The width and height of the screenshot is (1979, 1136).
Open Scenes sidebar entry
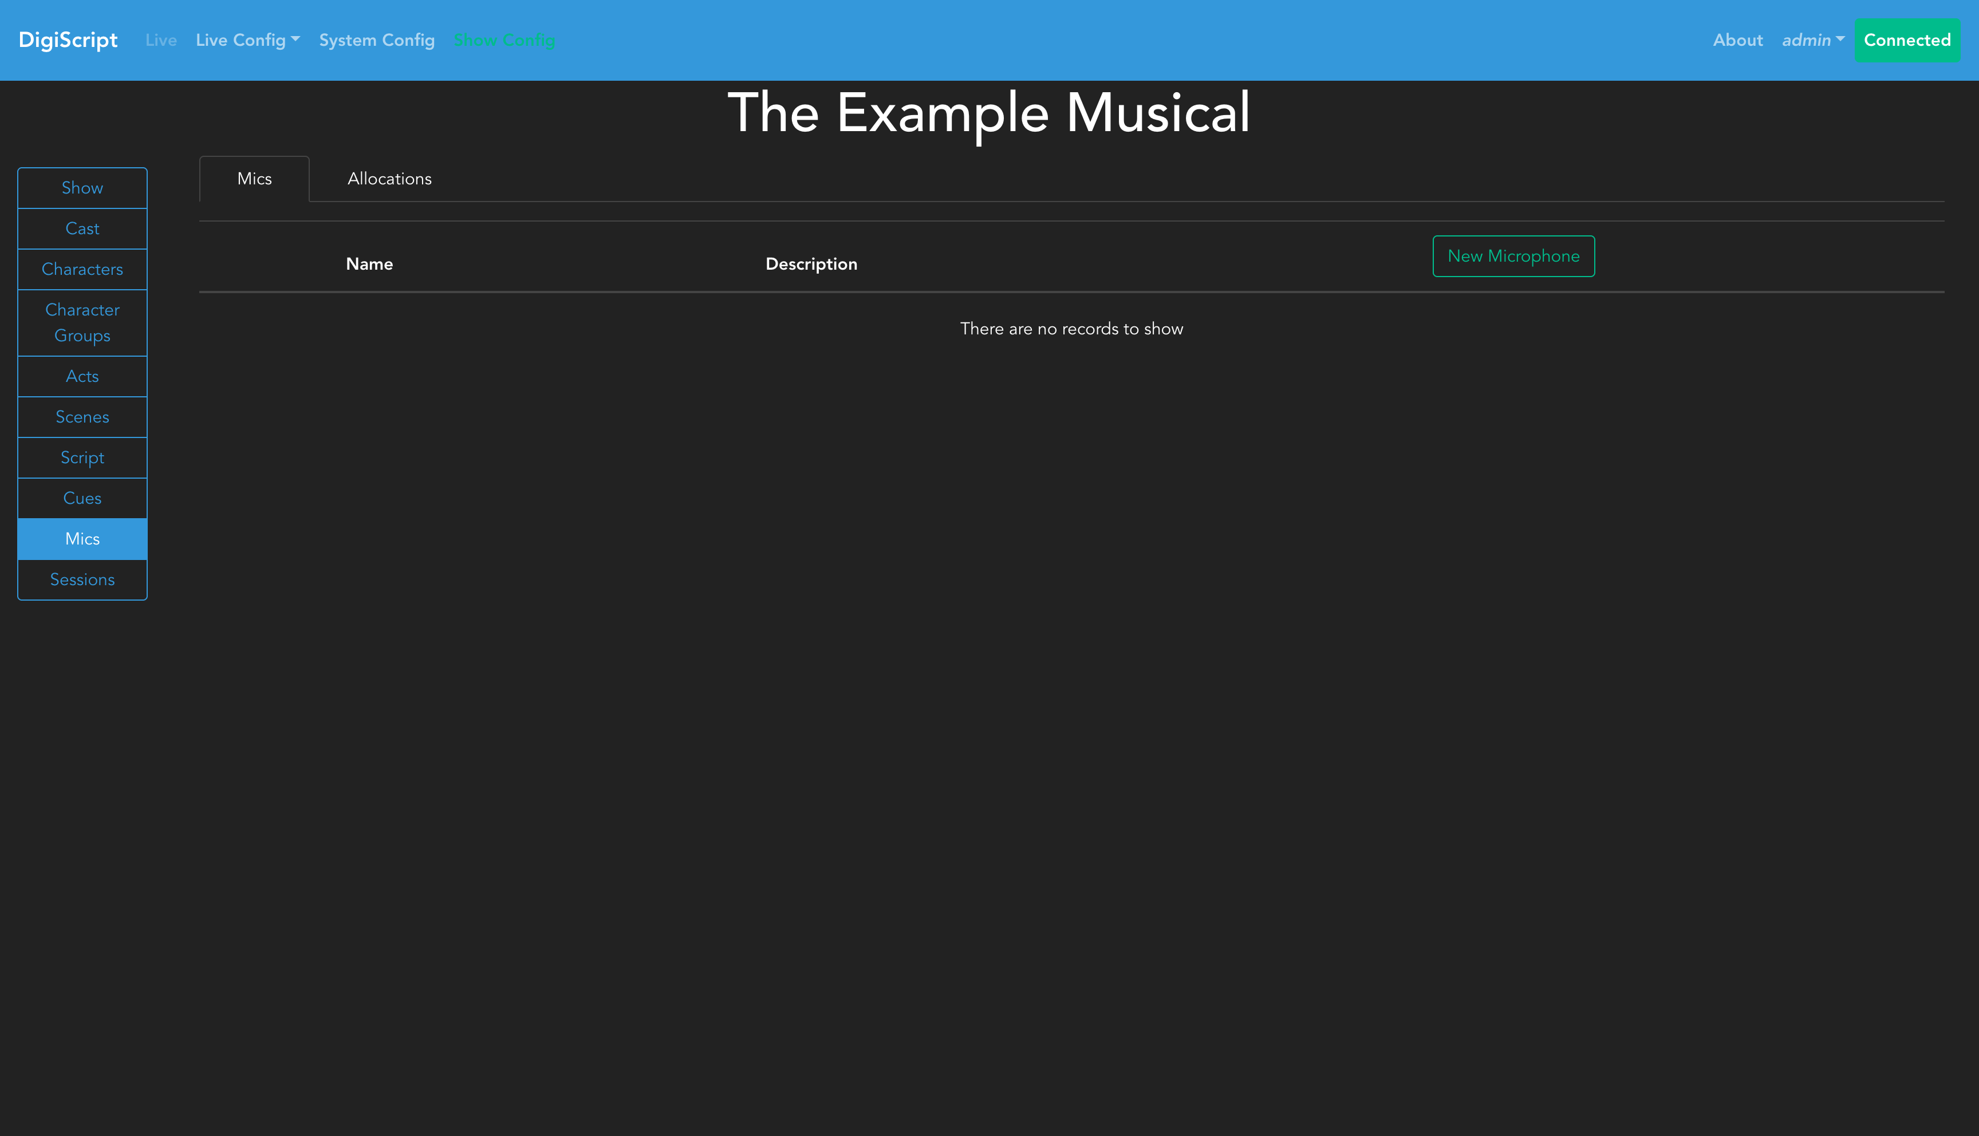click(82, 417)
